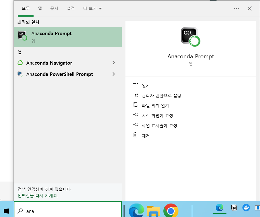Screen dimensions: 260x217
Task: Click 인덱싱을 다시 켜세요 link
Action: pos(38,196)
